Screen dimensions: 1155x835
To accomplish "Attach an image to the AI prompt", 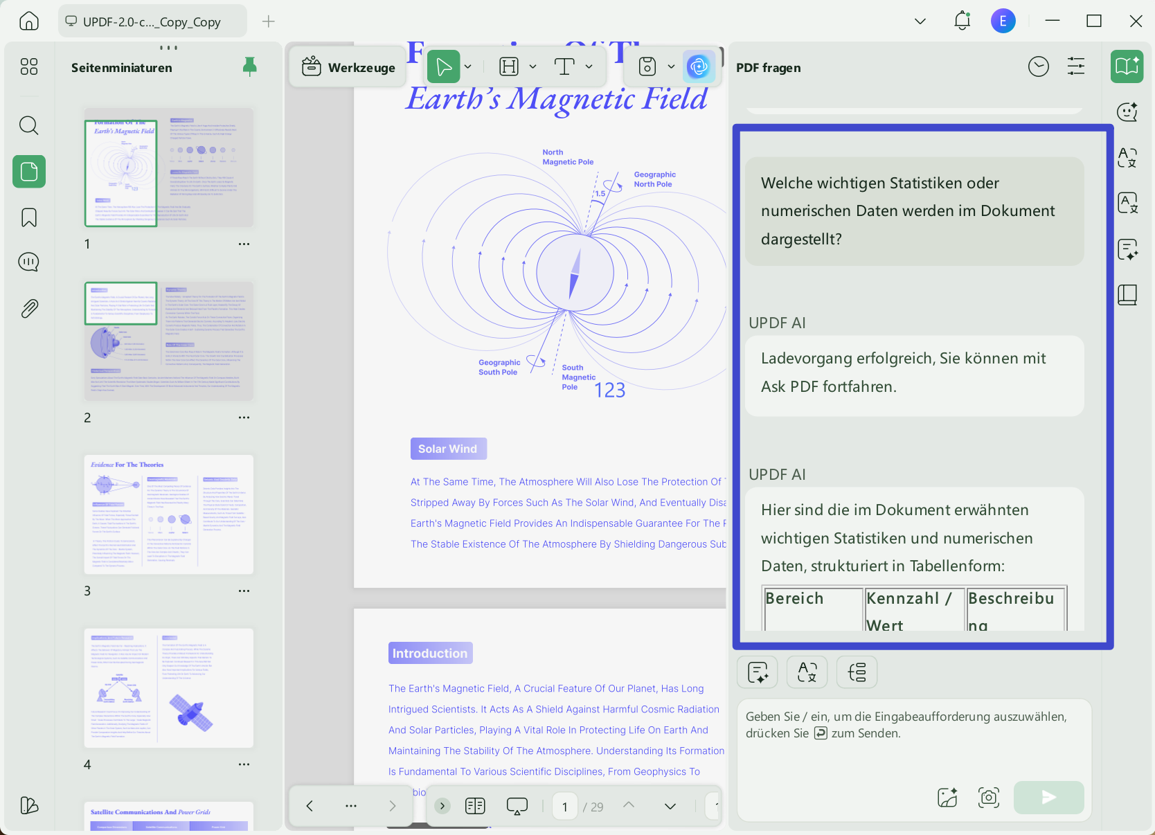I will (x=947, y=798).
